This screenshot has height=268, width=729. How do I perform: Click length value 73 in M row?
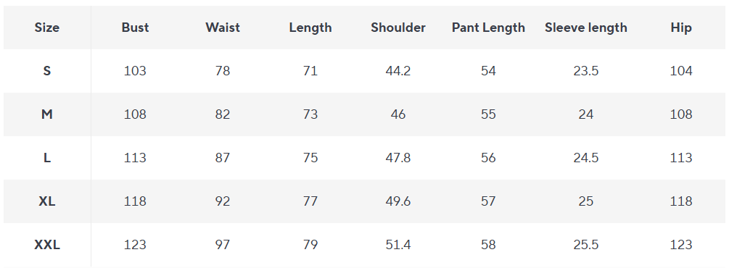(x=310, y=114)
